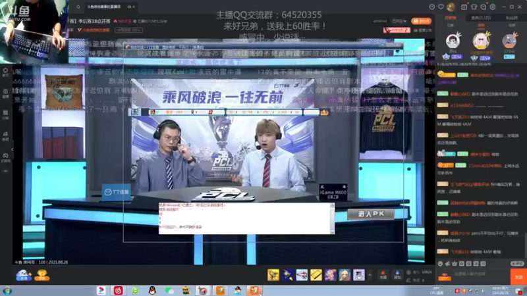Click the orange send button in chat
Screen dimensions: 527x296
(518, 277)
